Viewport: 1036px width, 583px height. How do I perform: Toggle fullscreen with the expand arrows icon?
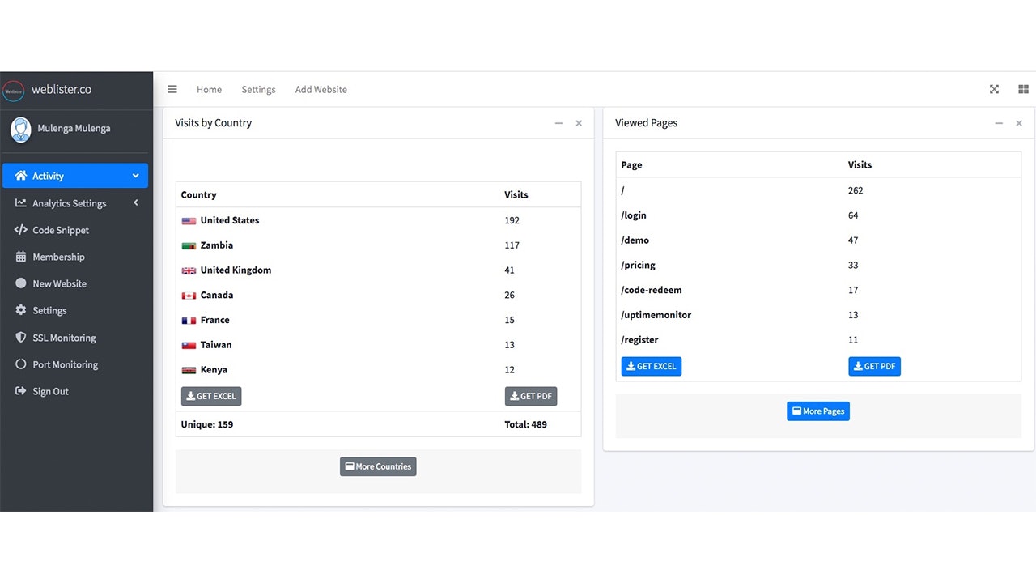pos(994,89)
